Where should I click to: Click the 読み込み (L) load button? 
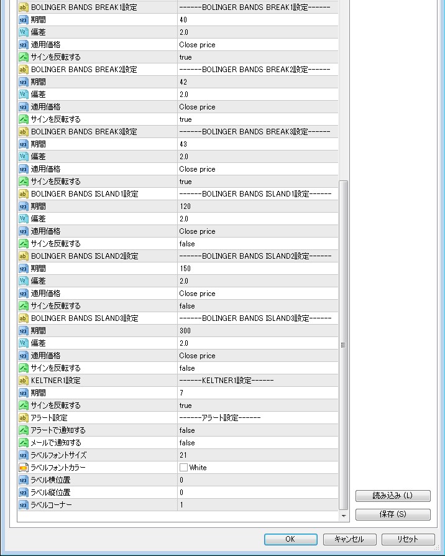[x=393, y=496]
